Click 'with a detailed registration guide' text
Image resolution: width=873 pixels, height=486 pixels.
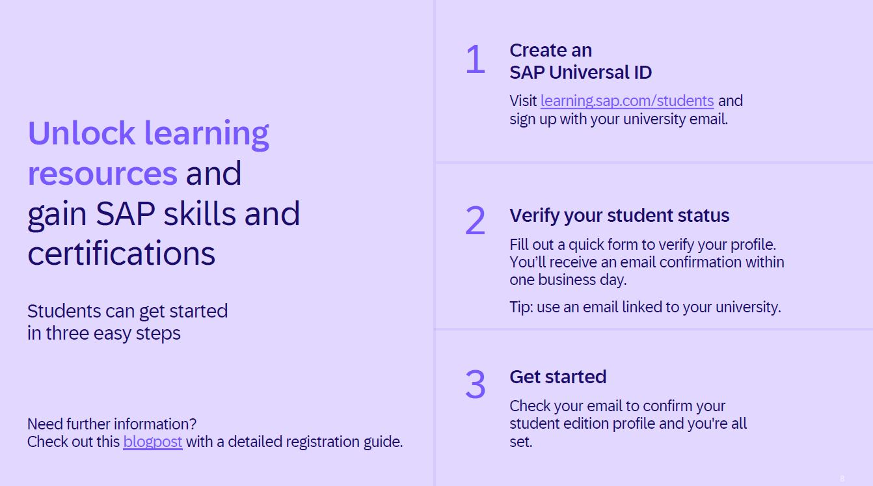tap(294, 442)
